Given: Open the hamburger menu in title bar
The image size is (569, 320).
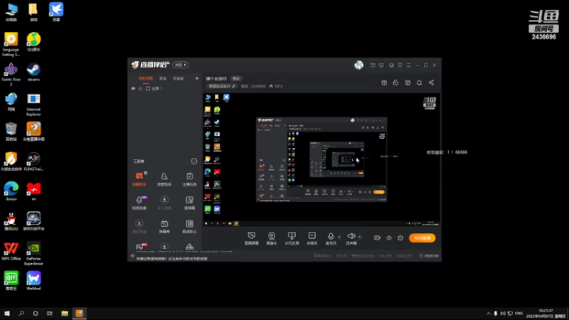Looking at the screenshot, I should tap(408, 65).
